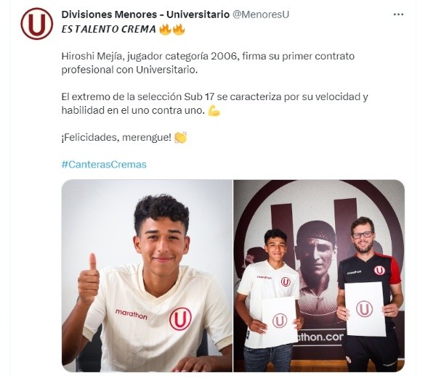
Task: Click the flexed biceps emoji
Action: click(214, 110)
